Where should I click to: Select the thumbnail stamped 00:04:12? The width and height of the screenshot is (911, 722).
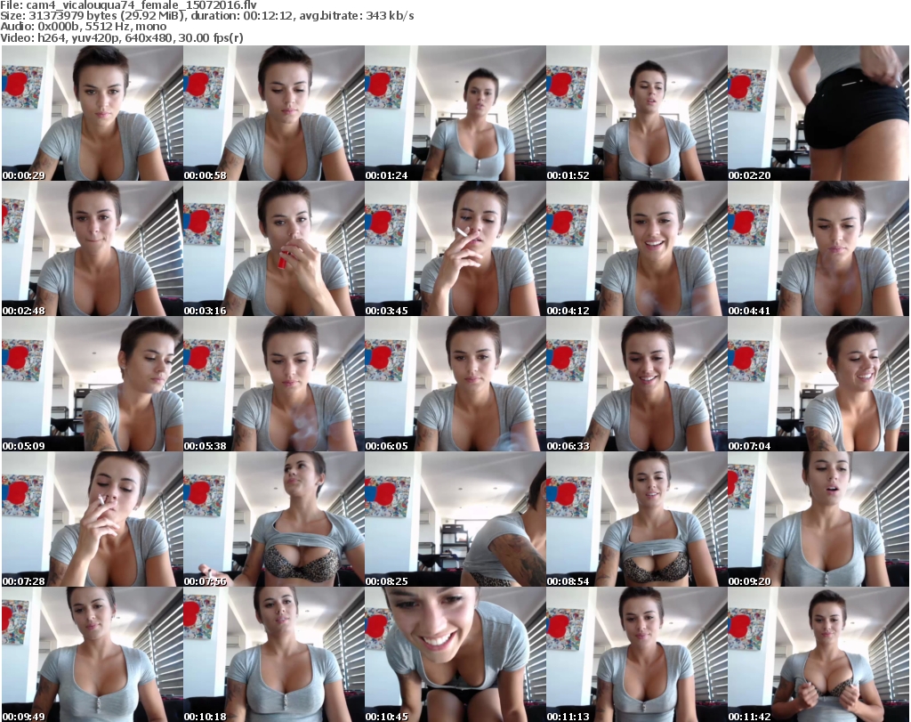tap(637, 248)
